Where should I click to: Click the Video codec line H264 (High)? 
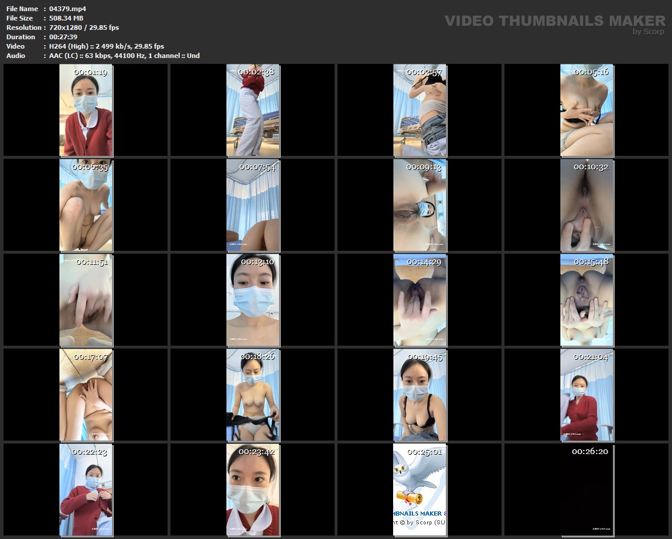107,46
